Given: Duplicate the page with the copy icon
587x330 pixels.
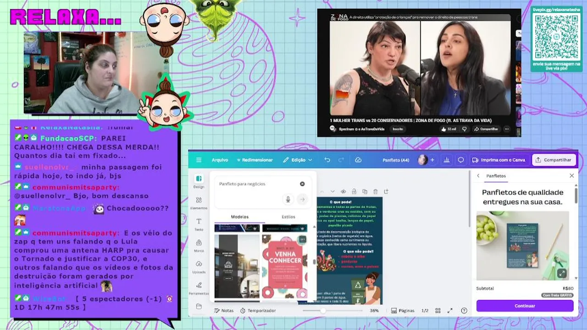Looking at the screenshot, I should pyautogui.click(x=365, y=192).
